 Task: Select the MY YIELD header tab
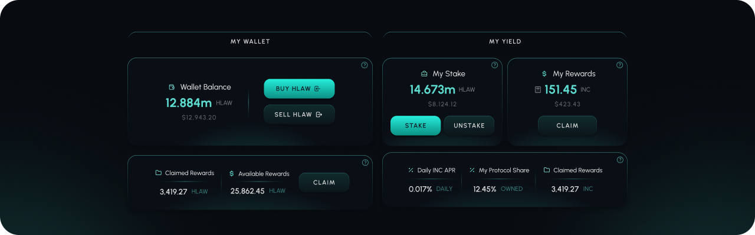point(505,42)
